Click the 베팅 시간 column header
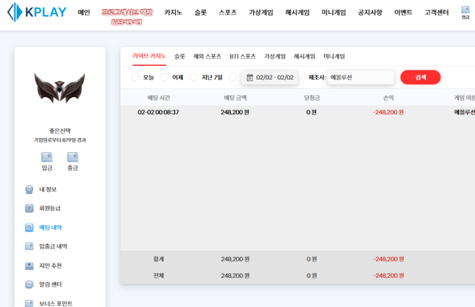This screenshot has height=307, width=475. point(159,98)
